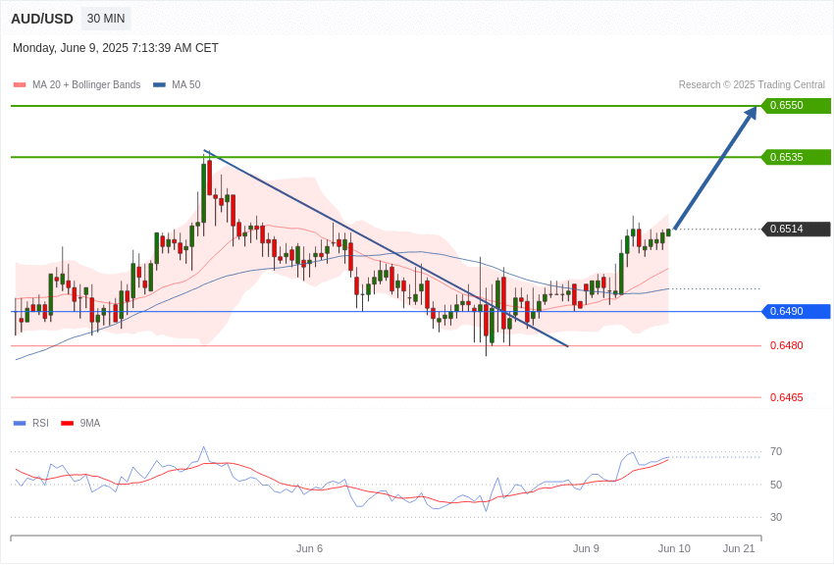
Task: Click the Research © 2025 Trading Central credit
Action: 752,85
